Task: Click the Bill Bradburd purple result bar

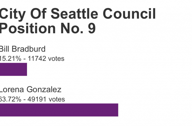Action: tap(13, 69)
